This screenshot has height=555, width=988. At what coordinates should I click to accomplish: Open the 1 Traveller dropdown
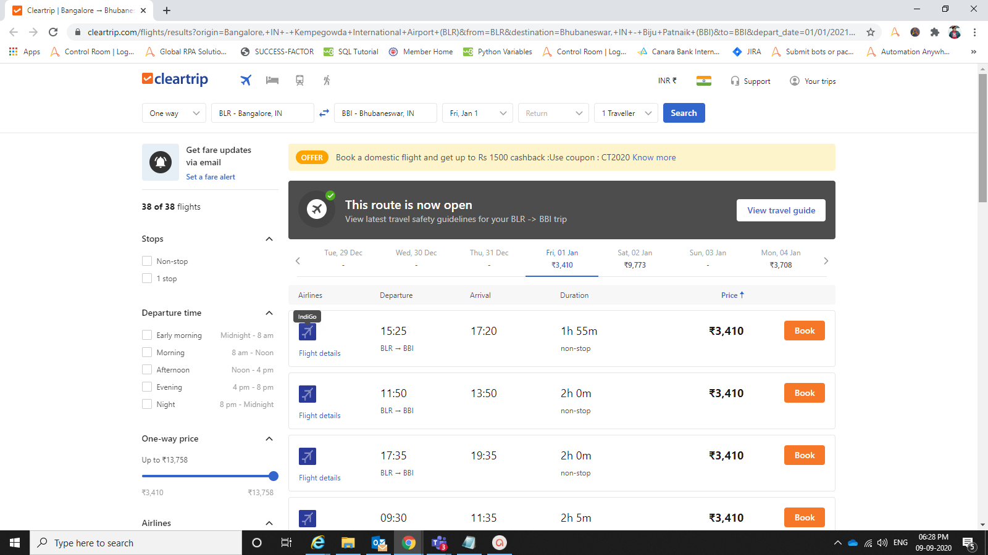[626, 113]
